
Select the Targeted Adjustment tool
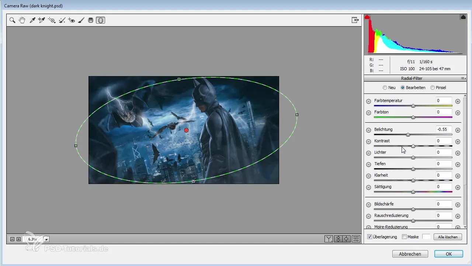tap(52, 20)
